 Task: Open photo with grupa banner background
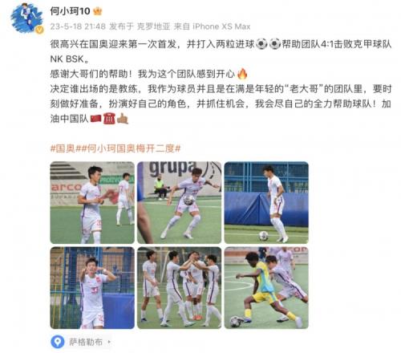click(x=179, y=202)
